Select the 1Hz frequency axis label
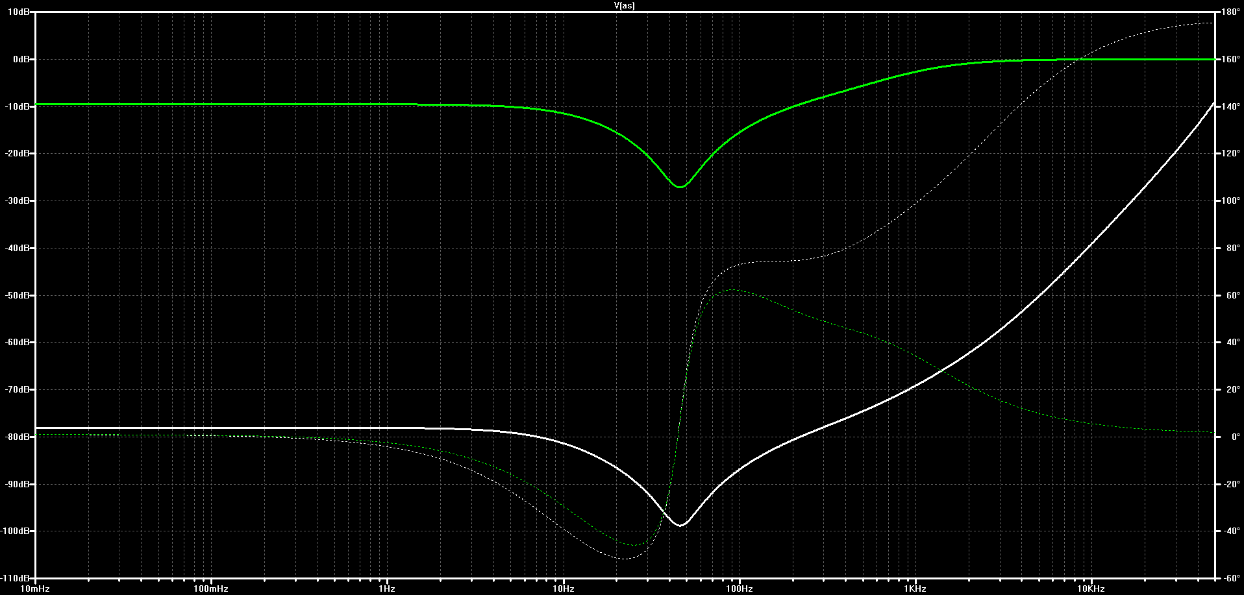The height and width of the screenshot is (595, 1244). 388,589
